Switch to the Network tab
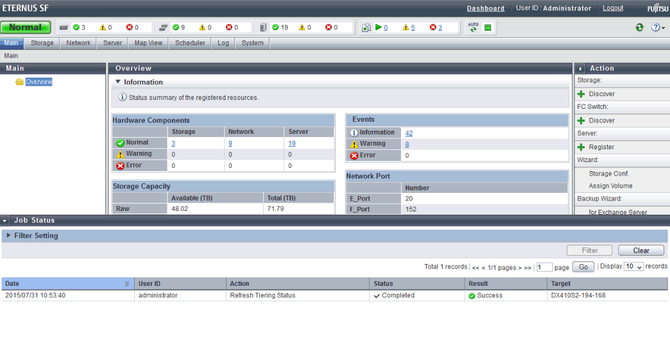 point(79,43)
